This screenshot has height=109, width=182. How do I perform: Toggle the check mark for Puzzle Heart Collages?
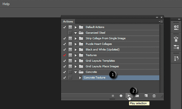point(64,44)
